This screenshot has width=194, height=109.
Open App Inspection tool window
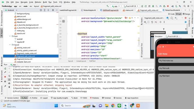[132, 98]
